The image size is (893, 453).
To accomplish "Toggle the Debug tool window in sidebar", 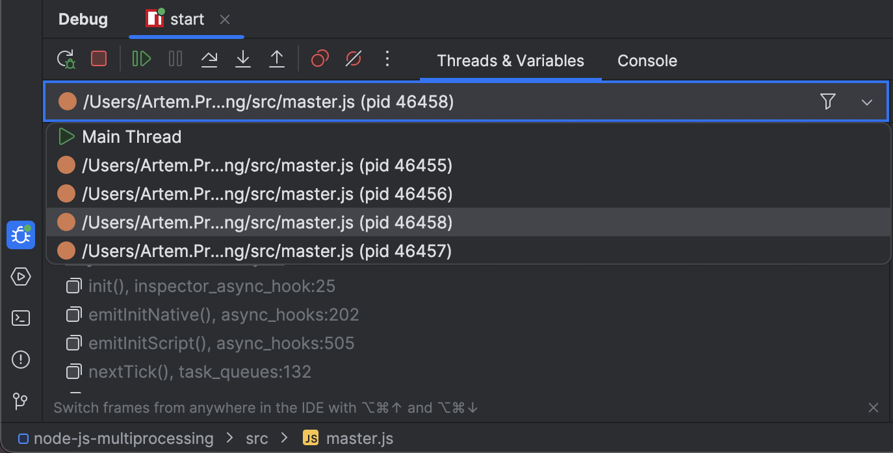I will pyautogui.click(x=20, y=235).
